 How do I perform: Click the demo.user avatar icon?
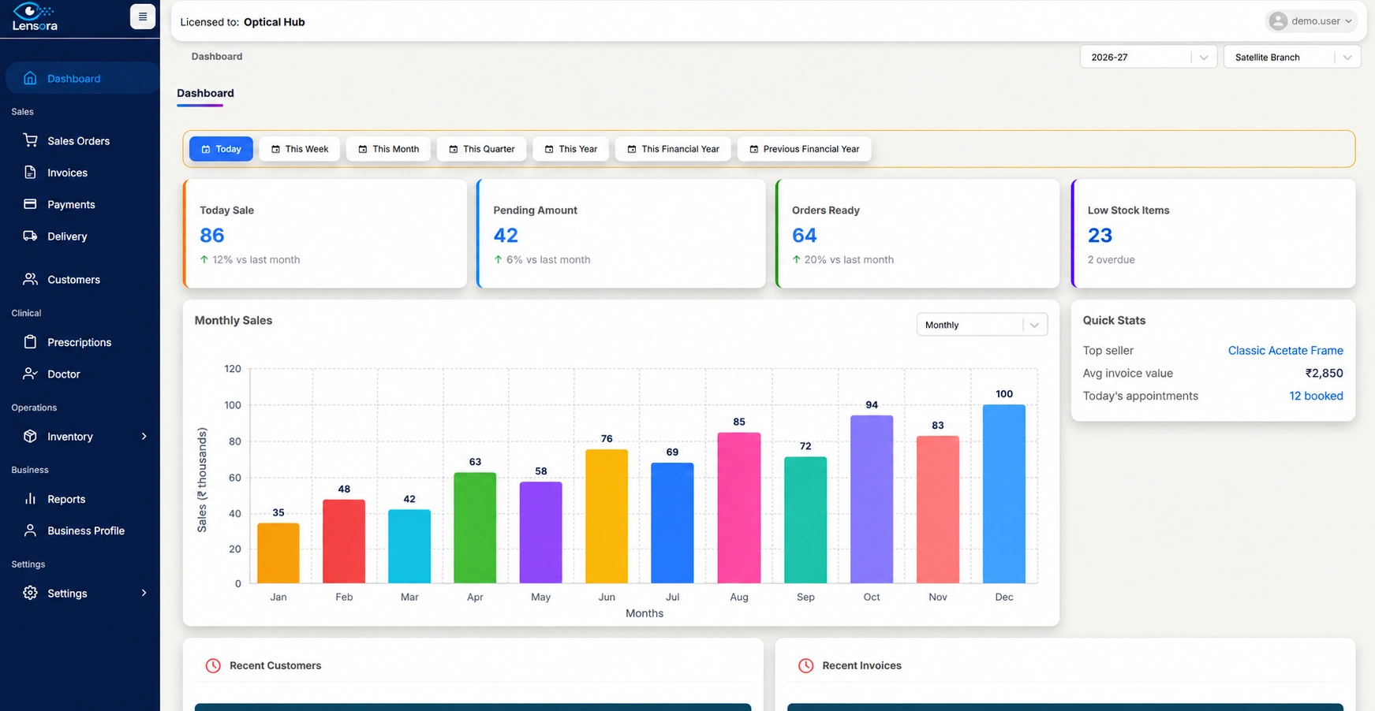(1278, 21)
